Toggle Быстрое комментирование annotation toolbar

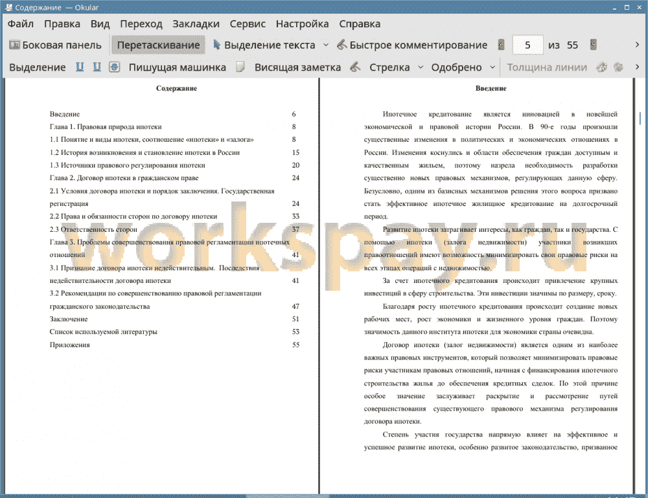point(412,45)
